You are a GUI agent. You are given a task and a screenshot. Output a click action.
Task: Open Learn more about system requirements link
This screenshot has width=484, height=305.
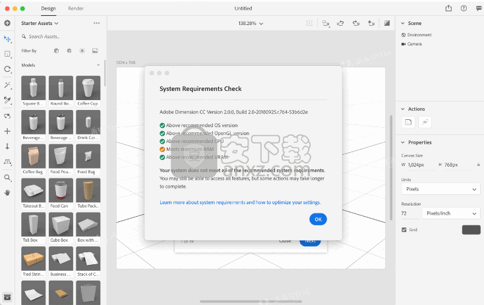click(240, 203)
